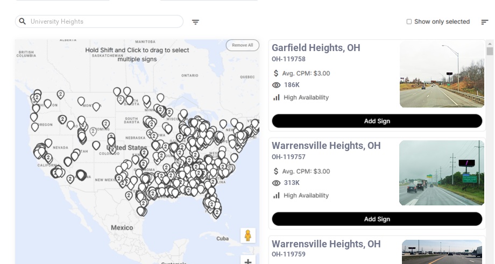Add the Garfield Heights OH-119758 sign
Screen dimensions: 495x264
(x=377, y=121)
